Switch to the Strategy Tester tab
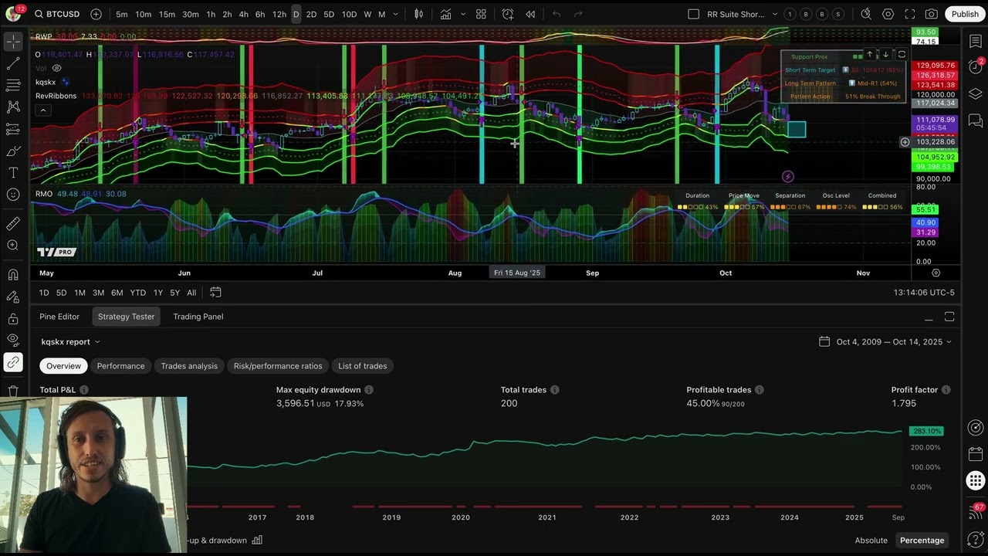This screenshot has height=556, width=988. click(126, 317)
